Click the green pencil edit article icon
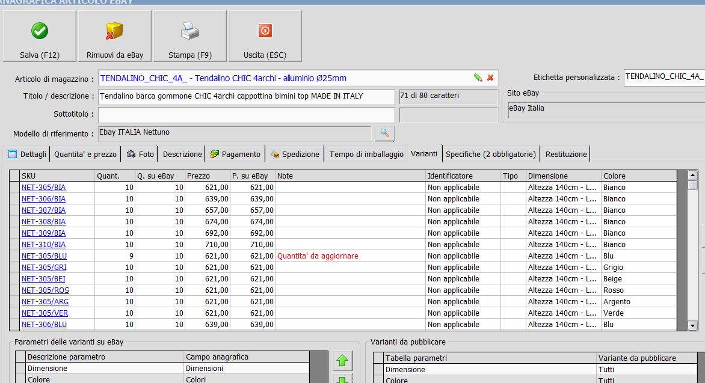The image size is (705, 383). pyautogui.click(x=478, y=78)
